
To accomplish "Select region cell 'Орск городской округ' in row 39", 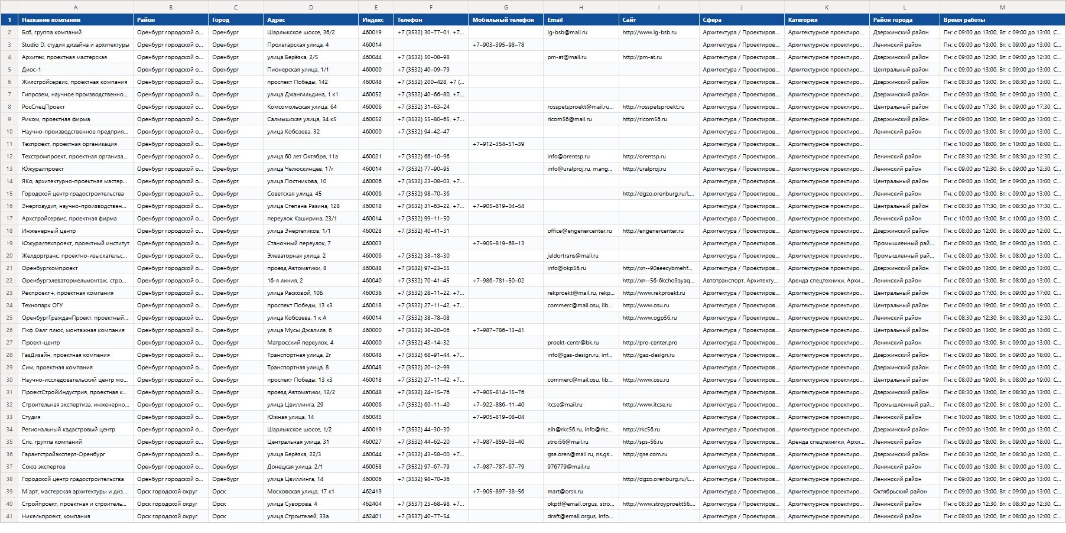I will tap(171, 492).
